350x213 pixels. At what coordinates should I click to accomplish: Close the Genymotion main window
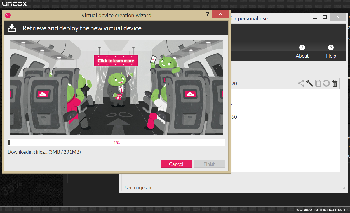click(337, 17)
